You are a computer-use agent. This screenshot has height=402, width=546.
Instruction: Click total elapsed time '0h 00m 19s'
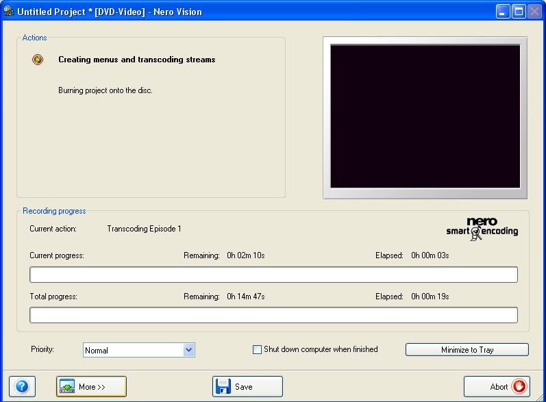point(430,297)
